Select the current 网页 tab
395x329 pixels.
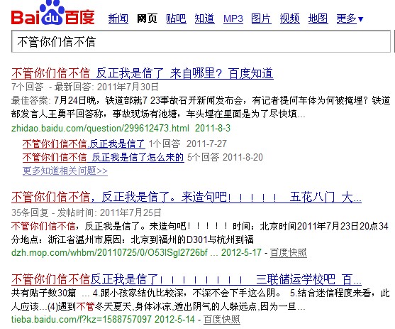147,18
